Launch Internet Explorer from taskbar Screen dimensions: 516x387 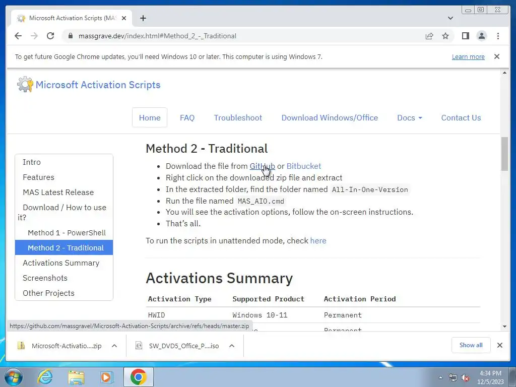tap(45, 377)
